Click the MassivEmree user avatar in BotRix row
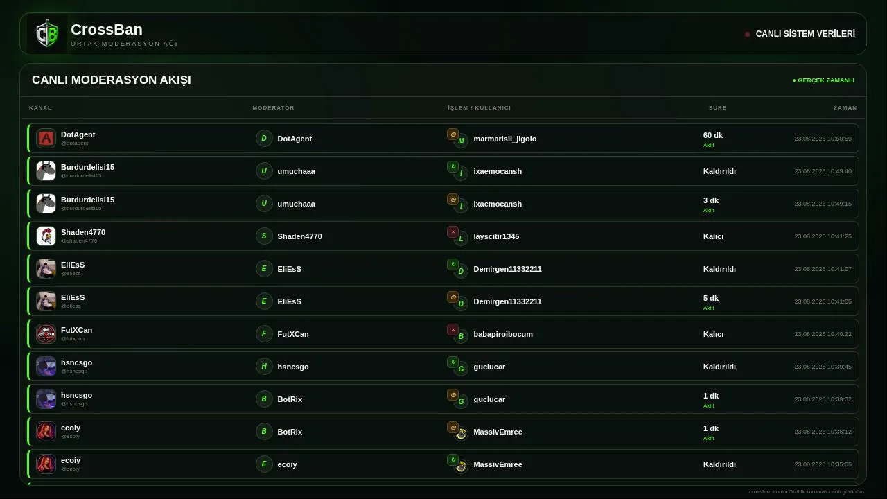887x499 pixels. point(461,434)
